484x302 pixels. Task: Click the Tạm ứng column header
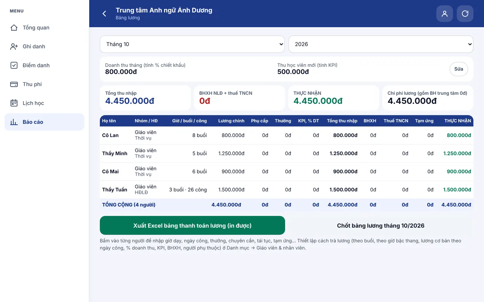coord(424,121)
